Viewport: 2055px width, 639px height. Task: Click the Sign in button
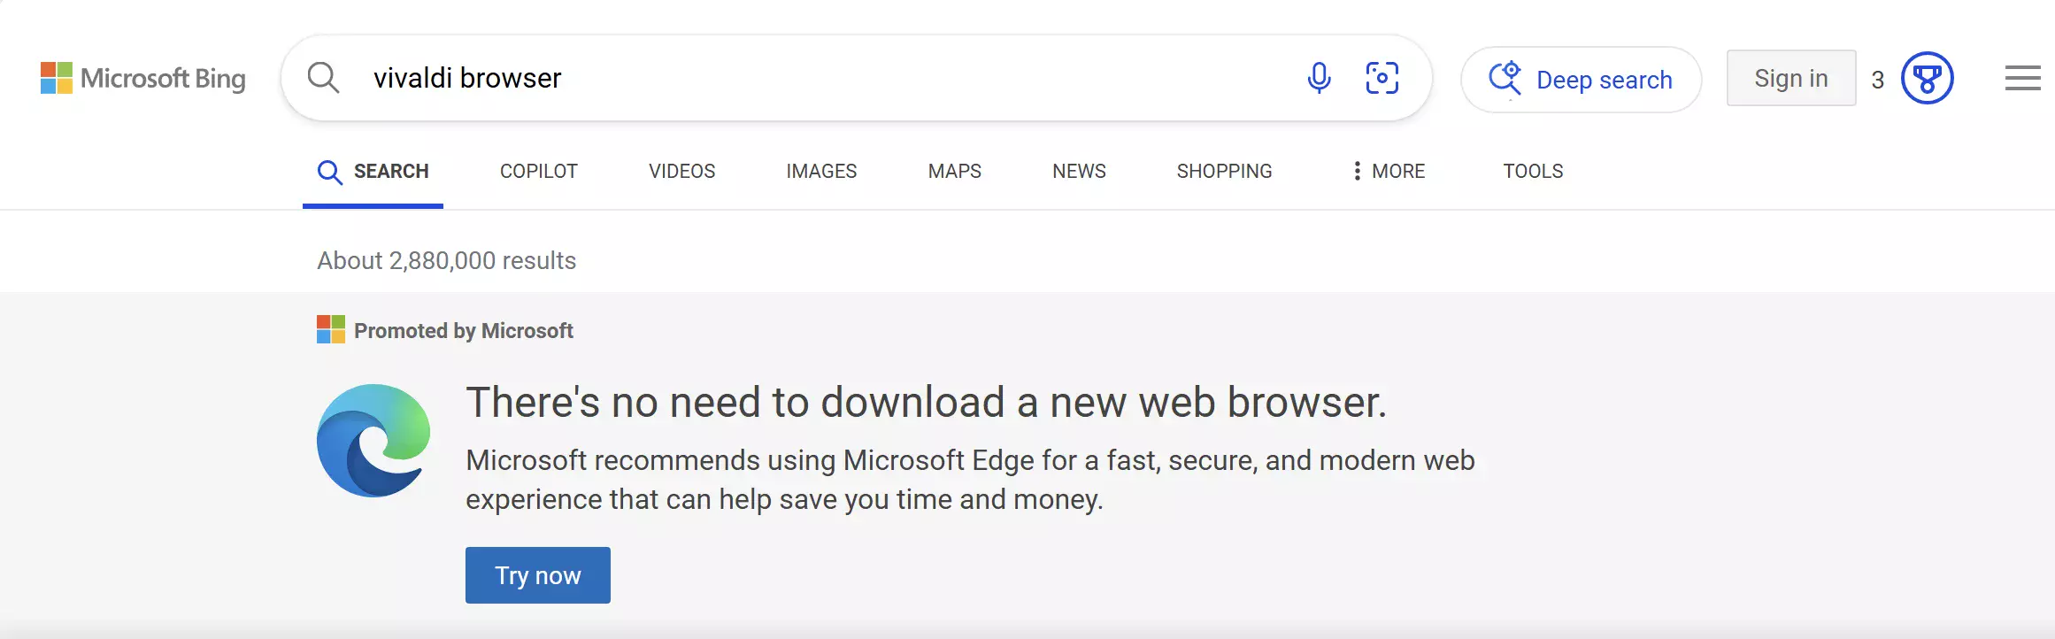[x=1791, y=78]
